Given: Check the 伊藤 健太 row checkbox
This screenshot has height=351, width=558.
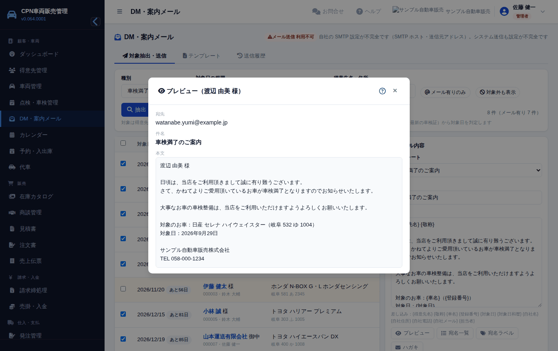Looking at the screenshot, I should [x=123, y=289].
